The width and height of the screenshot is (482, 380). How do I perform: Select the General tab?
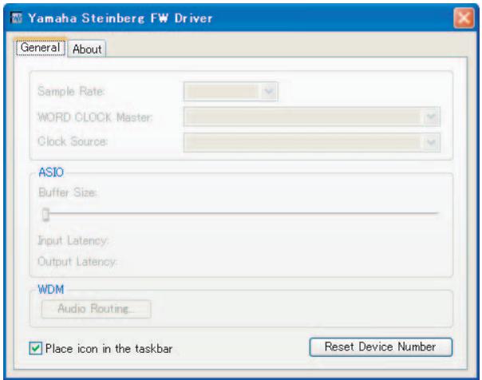pyautogui.click(x=40, y=47)
